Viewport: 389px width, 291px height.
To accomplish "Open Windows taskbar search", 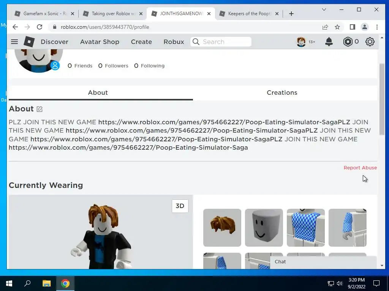I will pos(27,283).
